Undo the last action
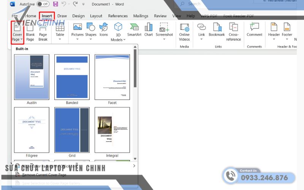304x190 pixels. pos(63,4)
